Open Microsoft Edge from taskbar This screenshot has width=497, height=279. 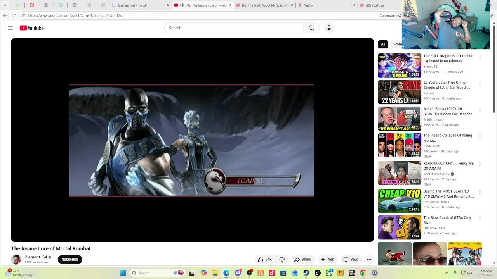[226, 273]
